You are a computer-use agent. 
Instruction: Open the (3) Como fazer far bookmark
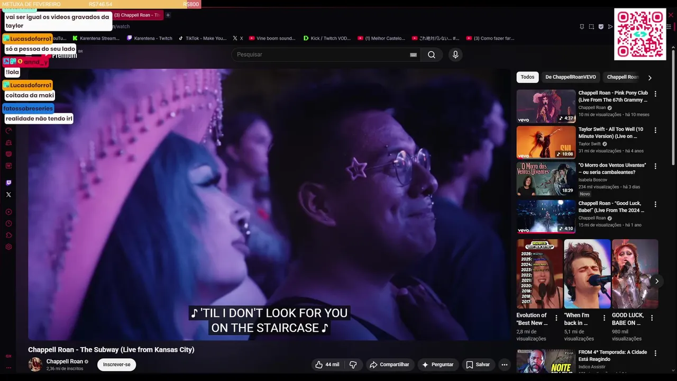tap(490, 38)
